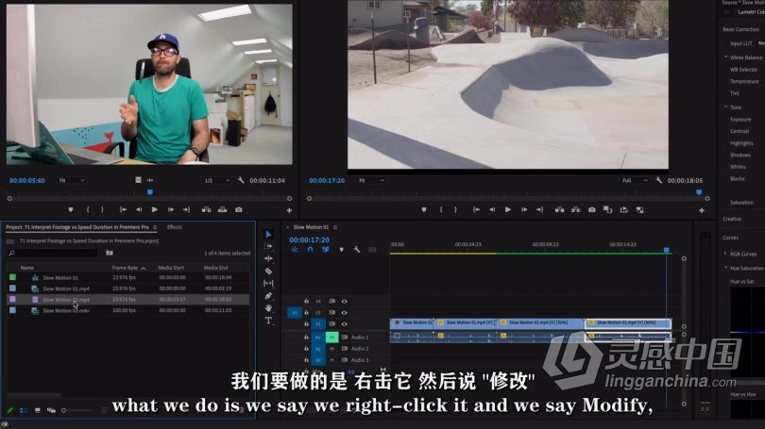Viewport: 765px width, 429px height.
Task: Click Extract button in Program monitor
Action: (576, 209)
